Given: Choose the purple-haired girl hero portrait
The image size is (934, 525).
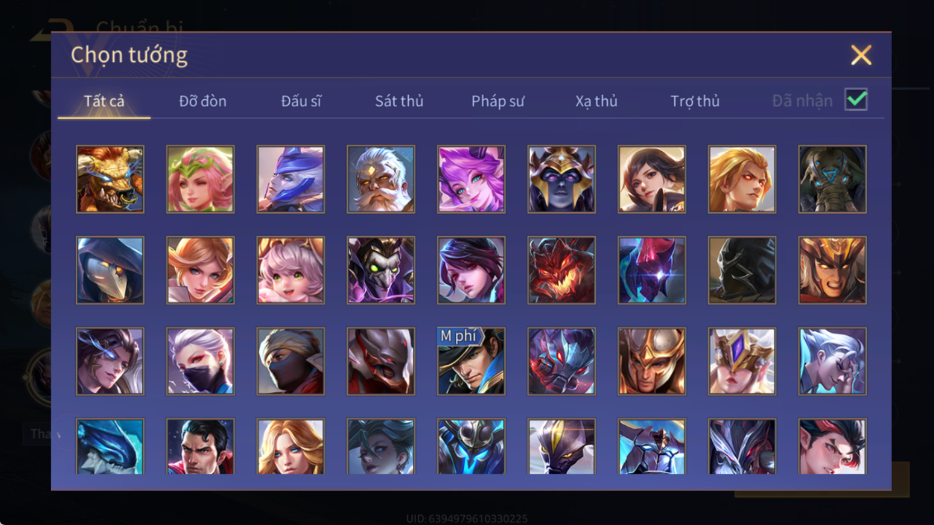Looking at the screenshot, I should (471, 179).
